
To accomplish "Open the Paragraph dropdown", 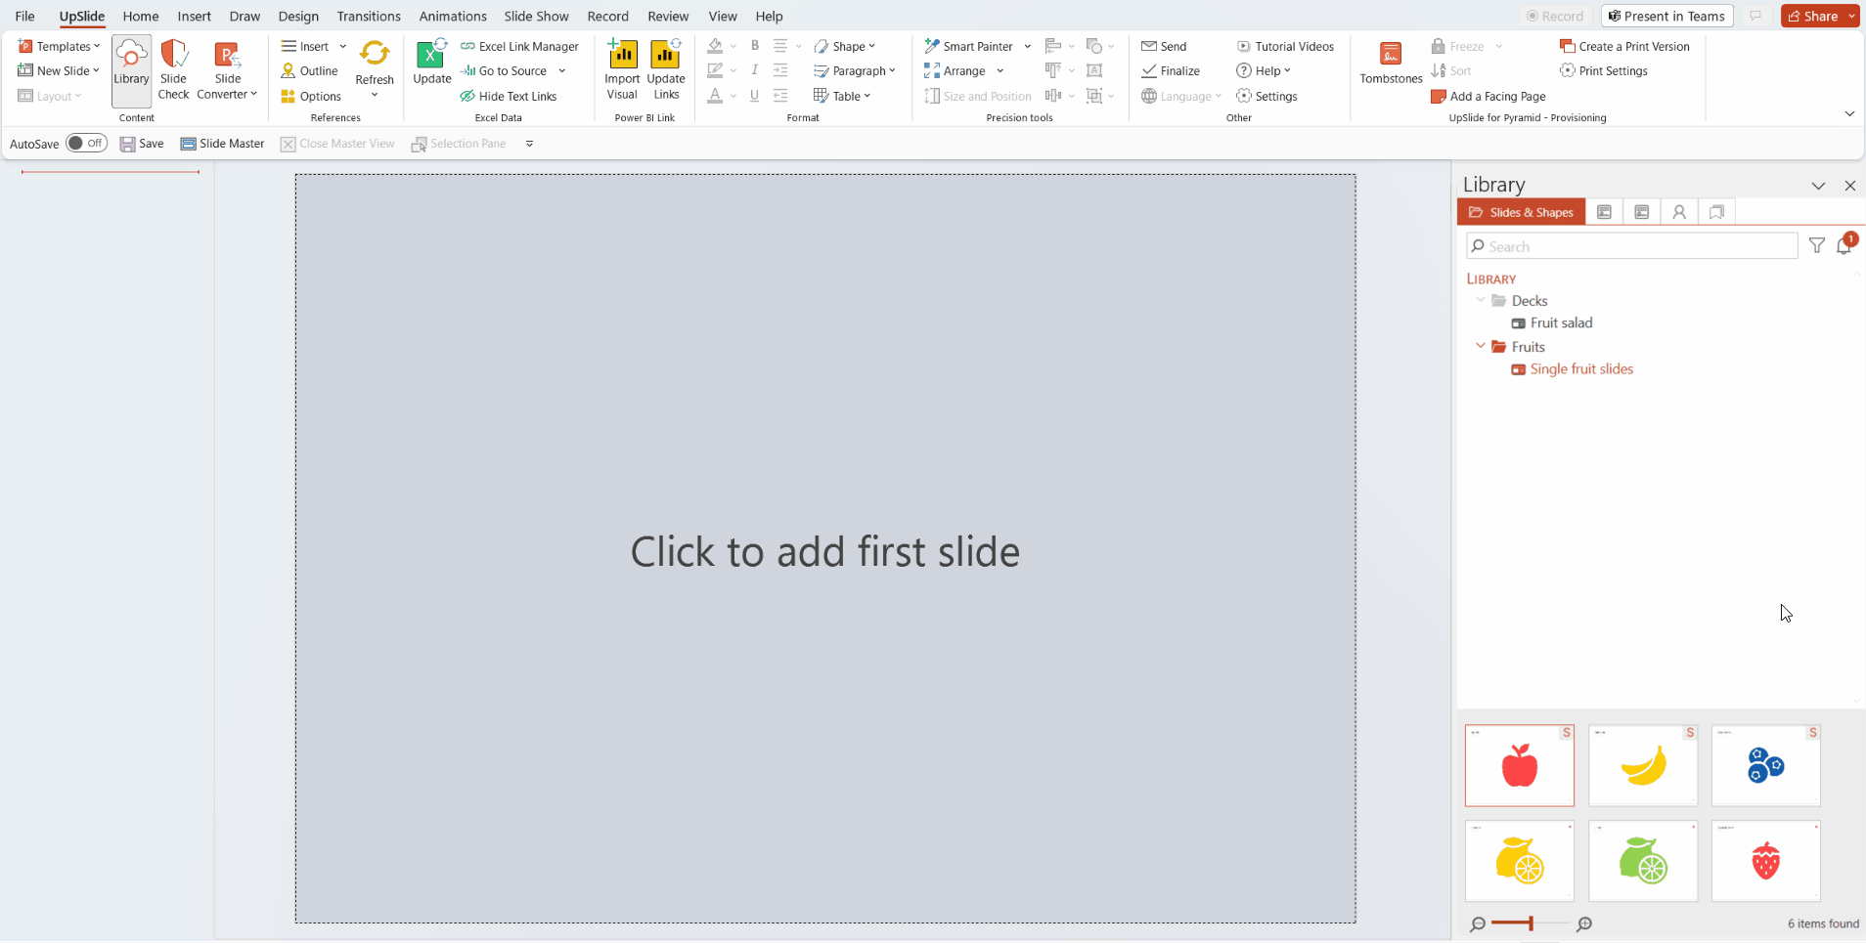I will click(x=854, y=70).
